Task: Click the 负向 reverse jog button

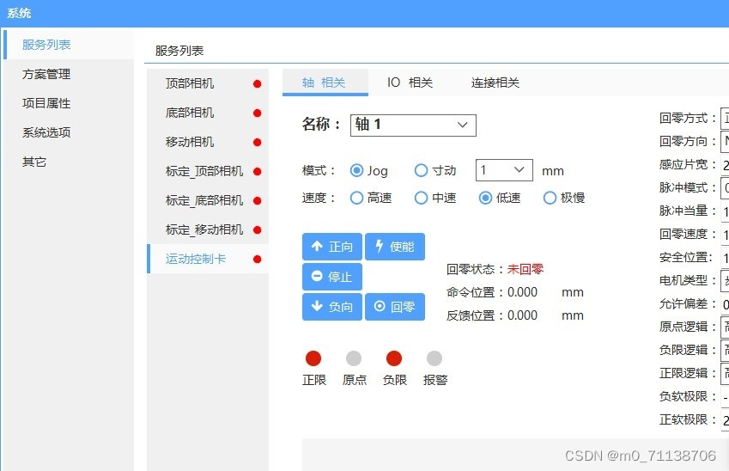Action: point(332,307)
